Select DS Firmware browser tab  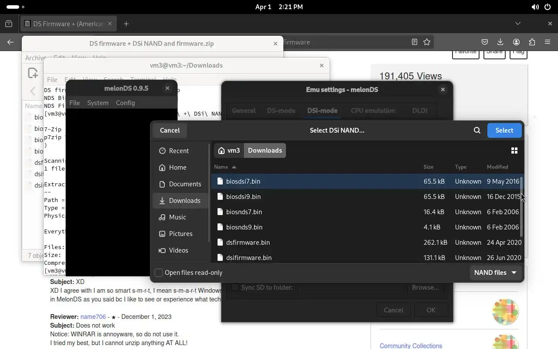tap(68, 24)
